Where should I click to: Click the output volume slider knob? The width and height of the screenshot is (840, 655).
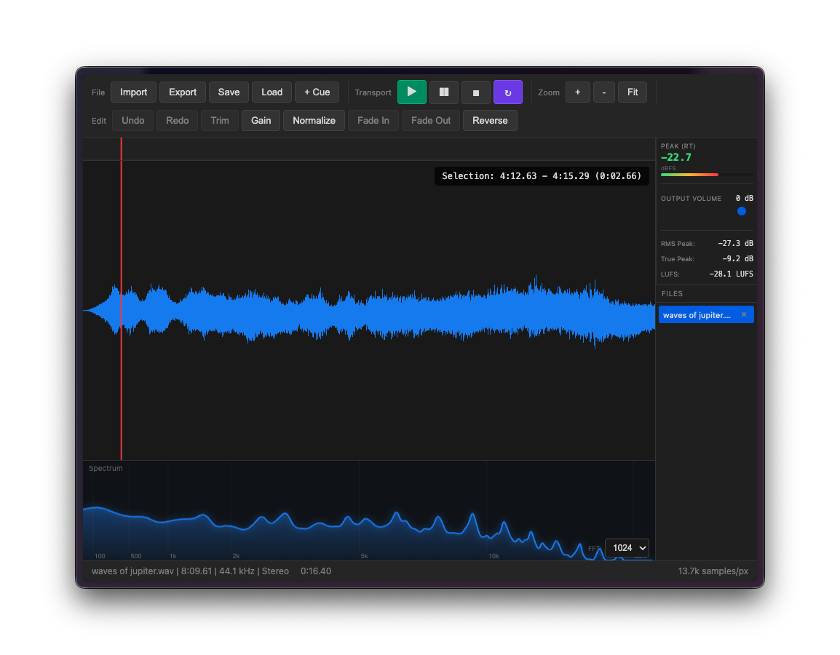pyautogui.click(x=742, y=211)
